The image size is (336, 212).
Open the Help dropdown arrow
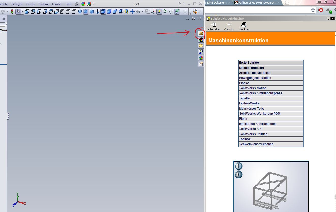[x=184, y=4]
